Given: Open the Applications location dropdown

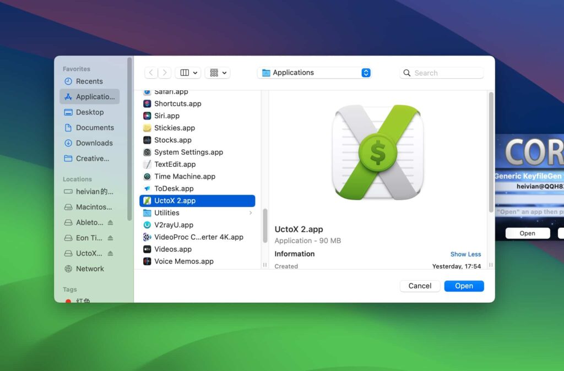Looking at the screenshot, I should point(314,72).
